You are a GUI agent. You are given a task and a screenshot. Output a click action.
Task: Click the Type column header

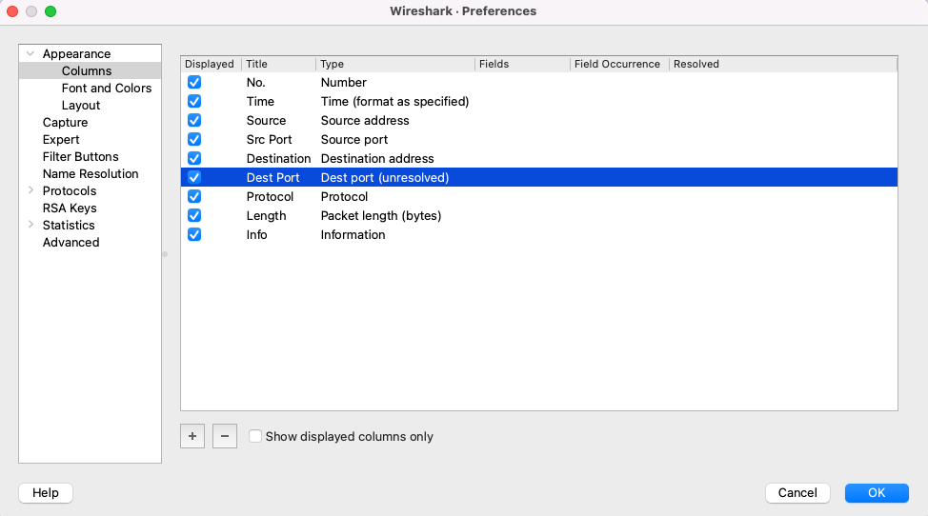coord(395,64)
